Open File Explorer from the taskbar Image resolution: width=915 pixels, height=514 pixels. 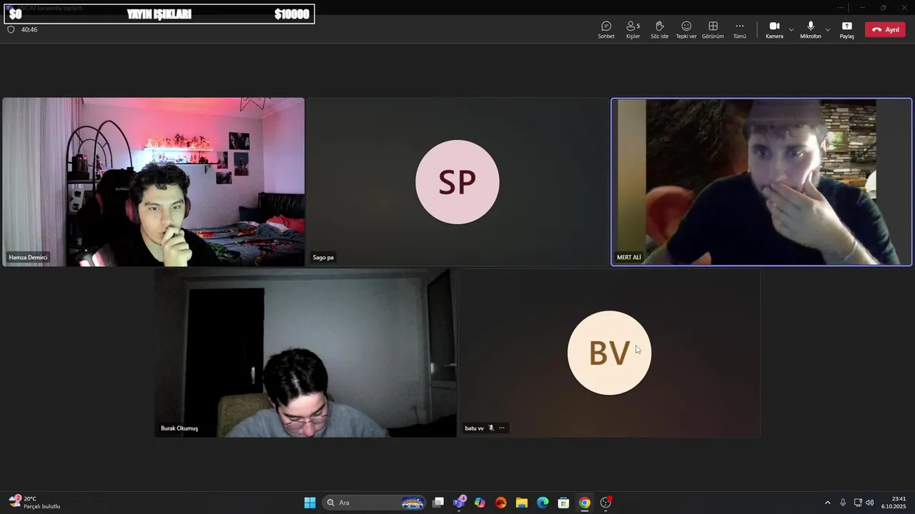(x=522, y=503)
